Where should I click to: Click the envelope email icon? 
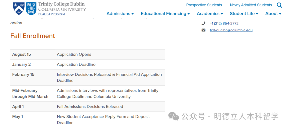pyautogui.click(x=203, y=30)
